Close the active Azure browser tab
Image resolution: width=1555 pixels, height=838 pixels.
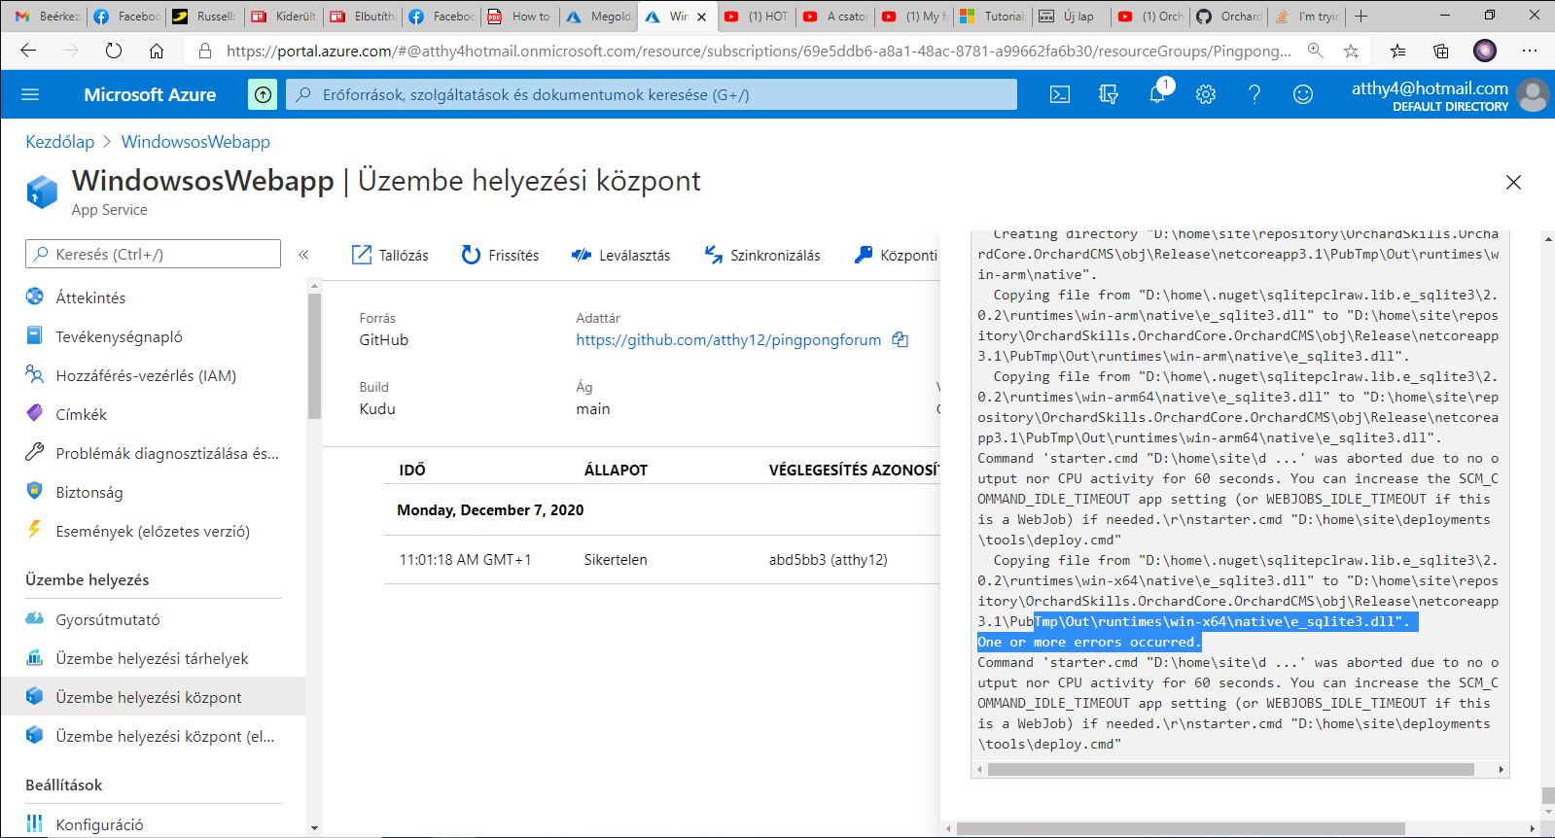coord(702,17)
